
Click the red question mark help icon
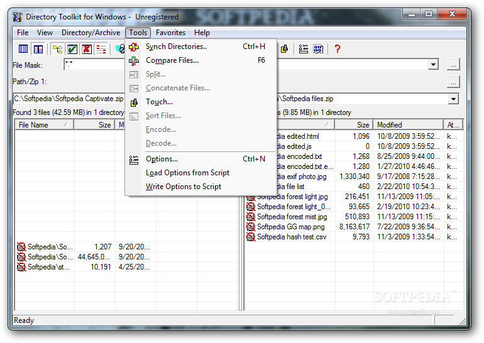(x=338, y=48)
